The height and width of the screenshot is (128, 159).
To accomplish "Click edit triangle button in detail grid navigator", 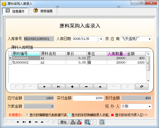I will point(100,87).
